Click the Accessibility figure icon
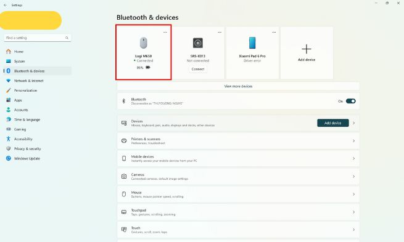This screenshot has width=404, height=242. pyautogui.click(x=9, y=139)
